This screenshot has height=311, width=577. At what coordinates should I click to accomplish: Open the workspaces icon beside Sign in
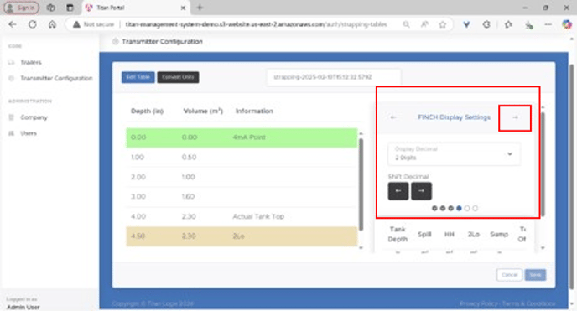tap(51, 8)
